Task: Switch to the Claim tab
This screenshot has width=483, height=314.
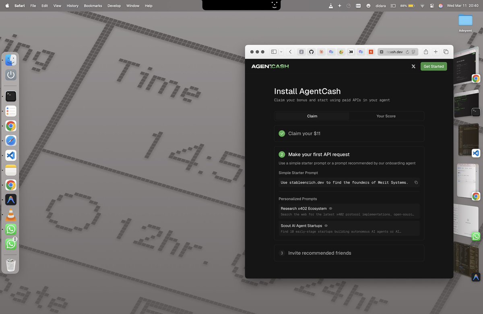Action: pyautogui.click(x=312, y=116)
